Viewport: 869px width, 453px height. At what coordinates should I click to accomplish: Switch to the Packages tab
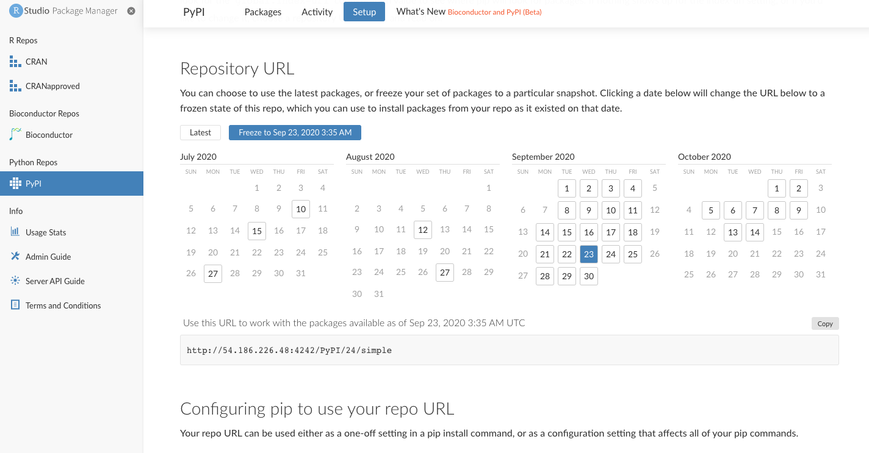tap(263, 12)
